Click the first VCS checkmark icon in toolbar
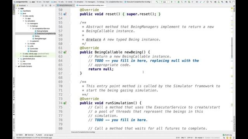This screenshot has width=248, height=139. (201, 2)
